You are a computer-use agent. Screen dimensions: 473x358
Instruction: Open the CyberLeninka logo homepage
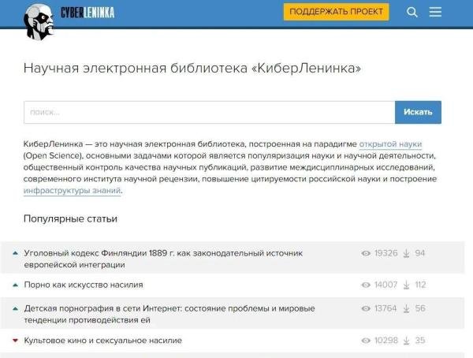tap(88, 13)
